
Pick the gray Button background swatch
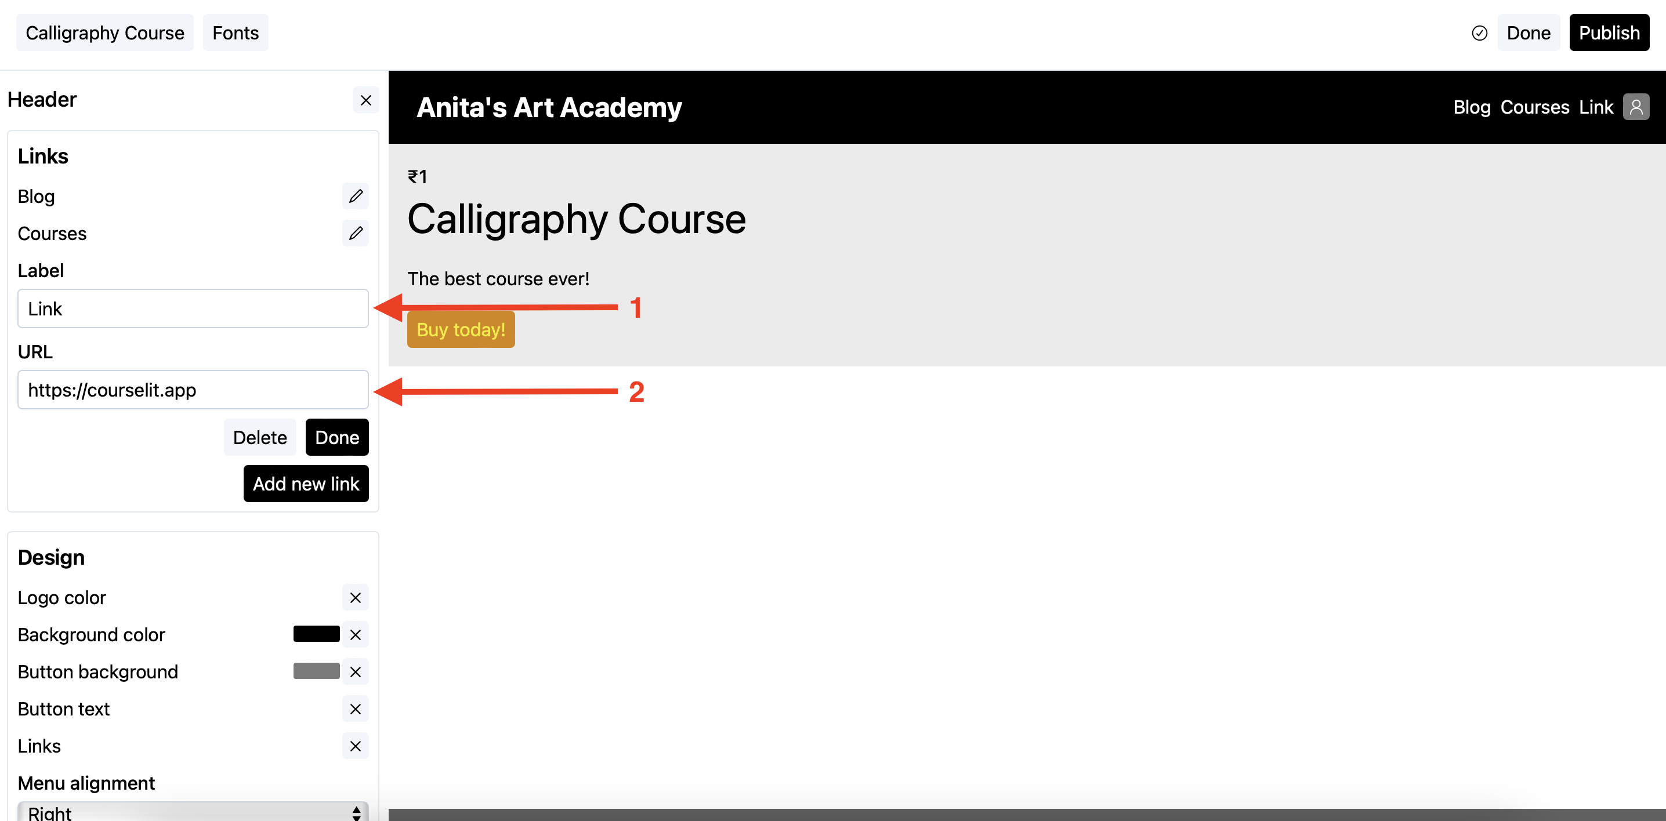point(316,671)
